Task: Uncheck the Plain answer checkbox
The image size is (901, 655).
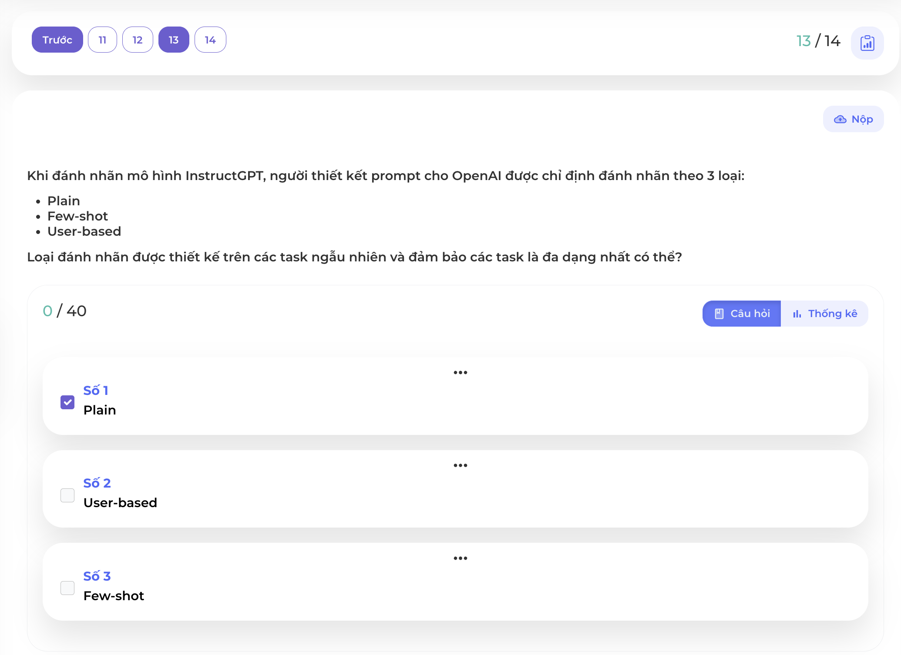Action: [x=67, y=402]
